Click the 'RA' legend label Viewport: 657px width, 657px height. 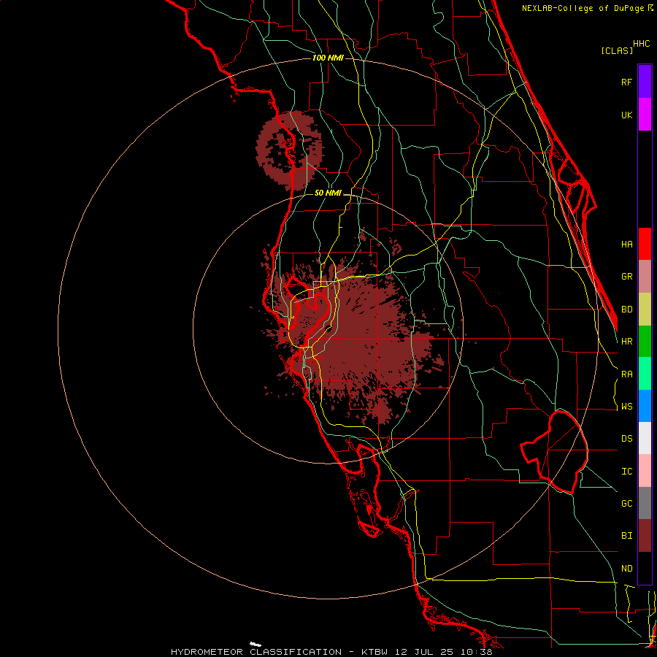(626, 374)
